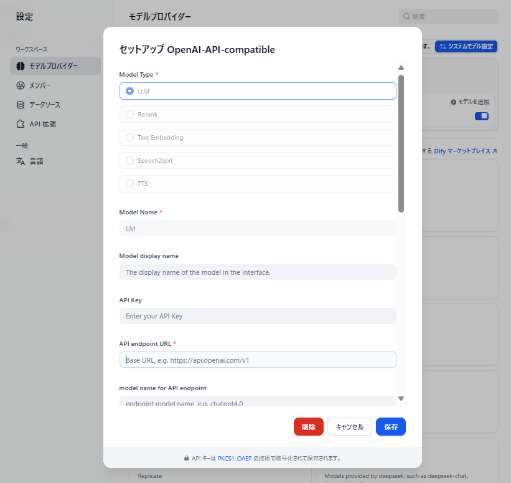Select the LLM model type radio button
Viewport: 511px width, 483px height.
[x=129, y=91]
